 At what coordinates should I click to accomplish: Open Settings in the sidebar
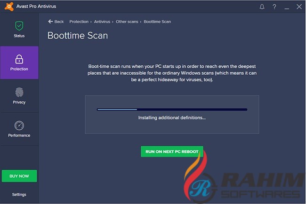click(19, 195)
